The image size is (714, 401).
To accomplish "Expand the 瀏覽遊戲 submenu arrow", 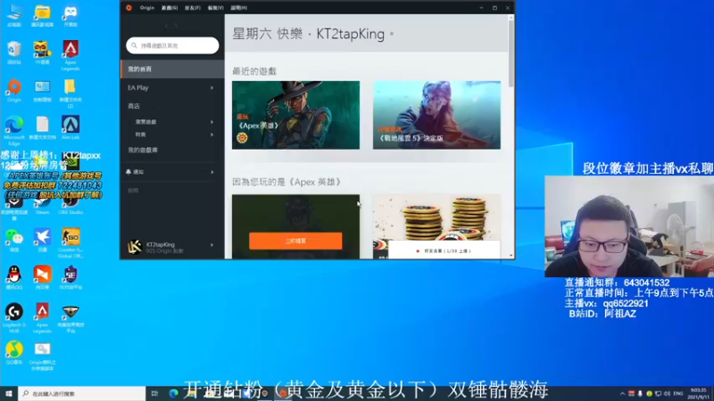I will [212, 122].
